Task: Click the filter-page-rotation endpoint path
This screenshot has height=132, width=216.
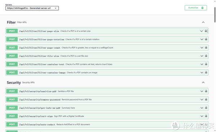Action: tap(42, 40)
